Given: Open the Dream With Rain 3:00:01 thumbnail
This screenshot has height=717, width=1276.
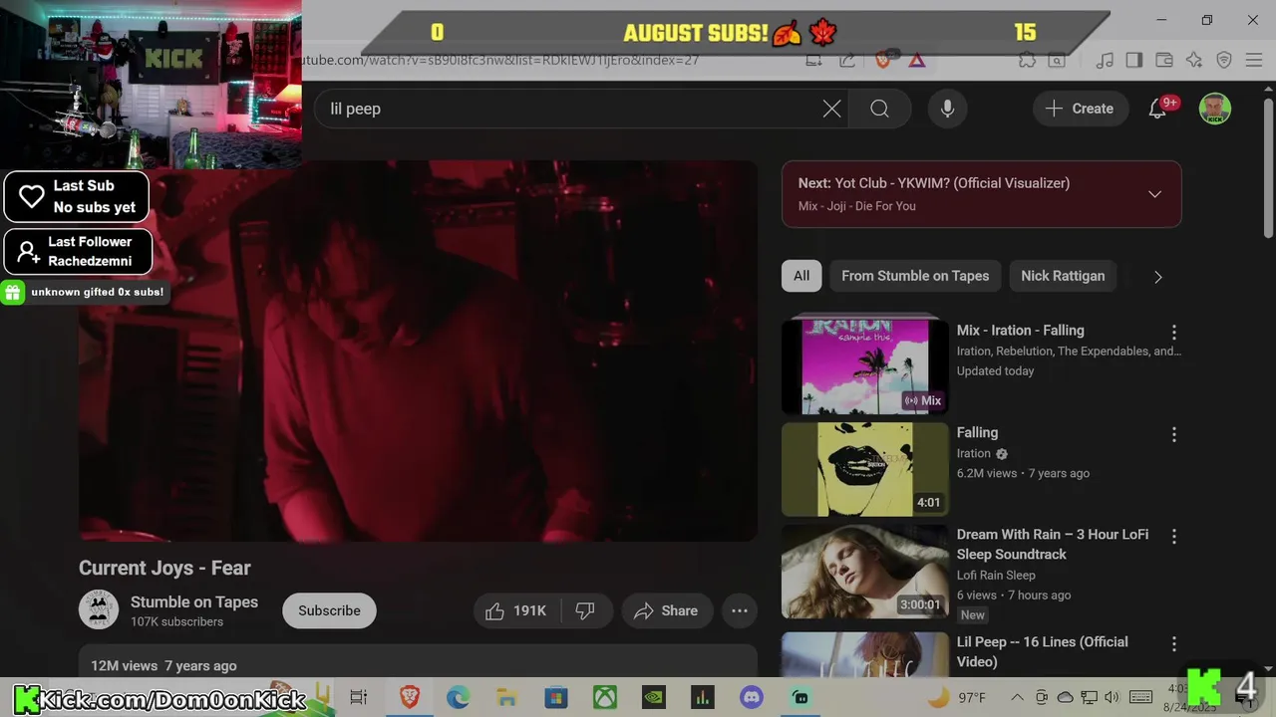Looking at the screenshot, I should (x=865, y=572).
